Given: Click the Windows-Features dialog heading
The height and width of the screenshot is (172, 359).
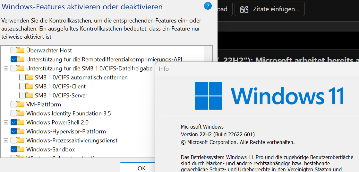Looking at the screenshot, I should (82, 7).
